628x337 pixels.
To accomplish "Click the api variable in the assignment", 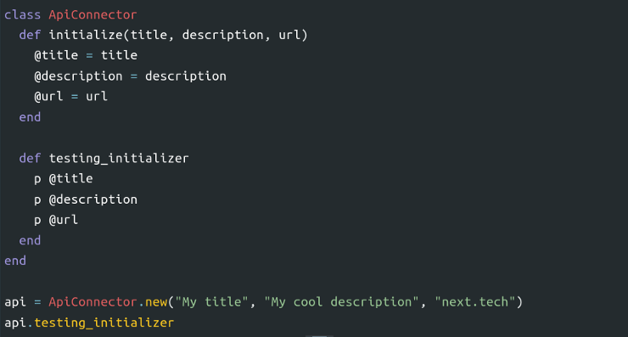I will pos(15,302).
